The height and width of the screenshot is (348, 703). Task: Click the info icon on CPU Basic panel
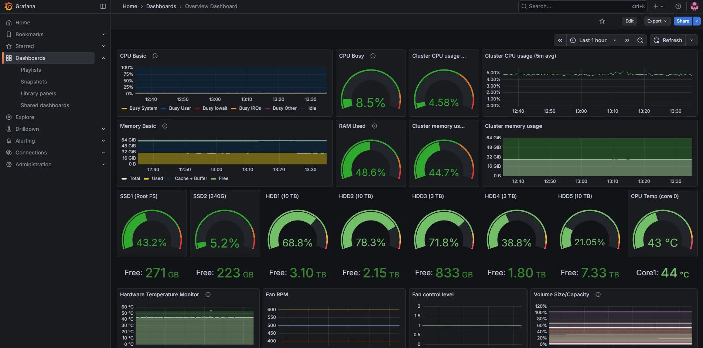click(x=155, y=56)
